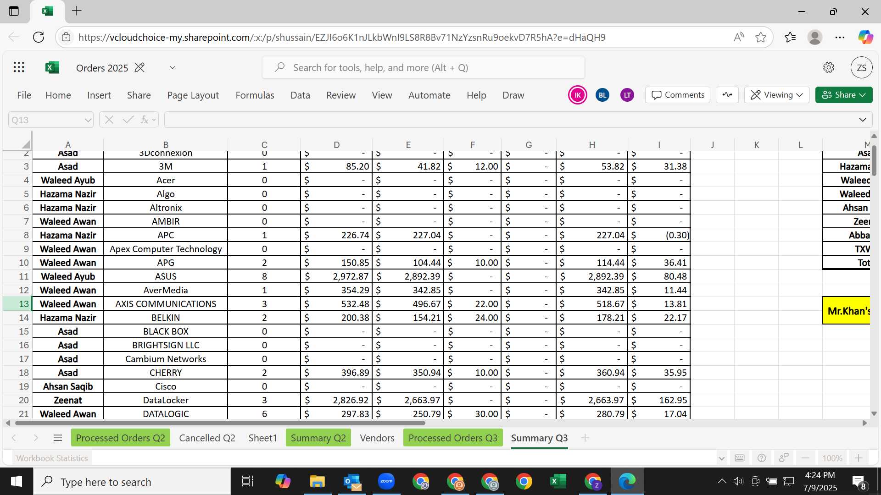This screenshot has height=495, width=881.
Task: Click the insert function fx icon
Action: [x=144, y=120]
